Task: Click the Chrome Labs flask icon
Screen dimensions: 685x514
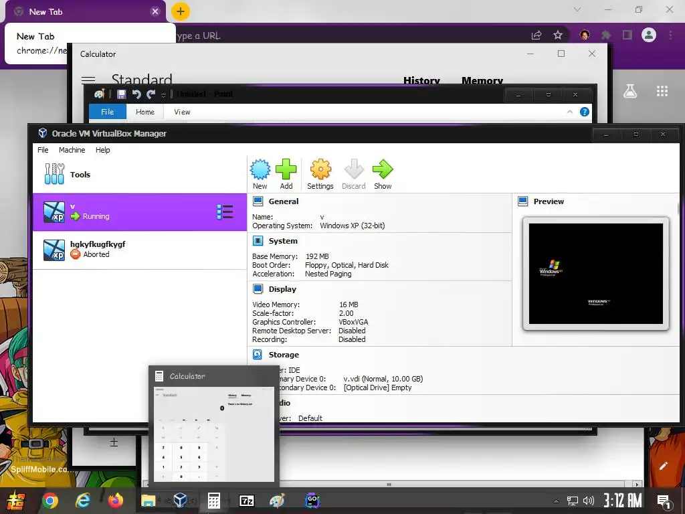Action: 630,91
